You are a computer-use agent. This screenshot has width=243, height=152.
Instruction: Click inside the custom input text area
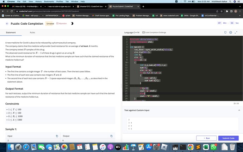pos(182,124)
